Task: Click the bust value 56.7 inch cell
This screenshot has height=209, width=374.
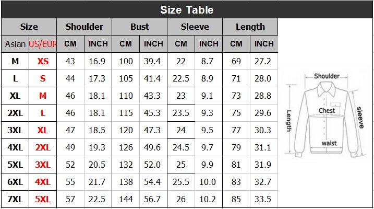Action: click(153, 199)
